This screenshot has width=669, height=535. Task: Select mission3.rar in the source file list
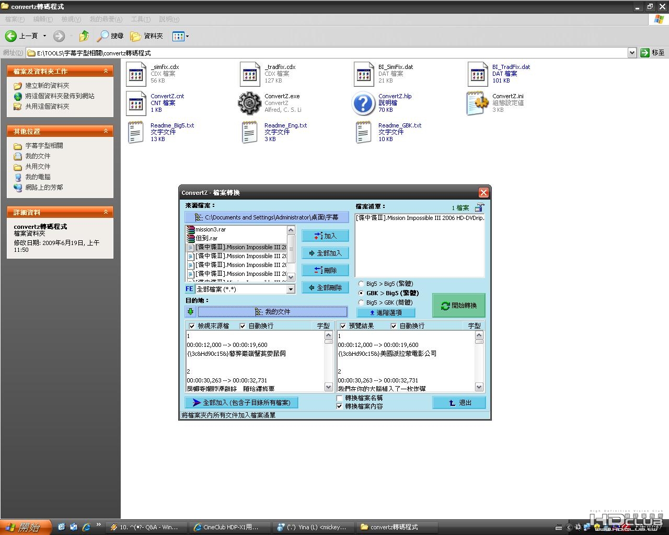[x=211, y=229]
